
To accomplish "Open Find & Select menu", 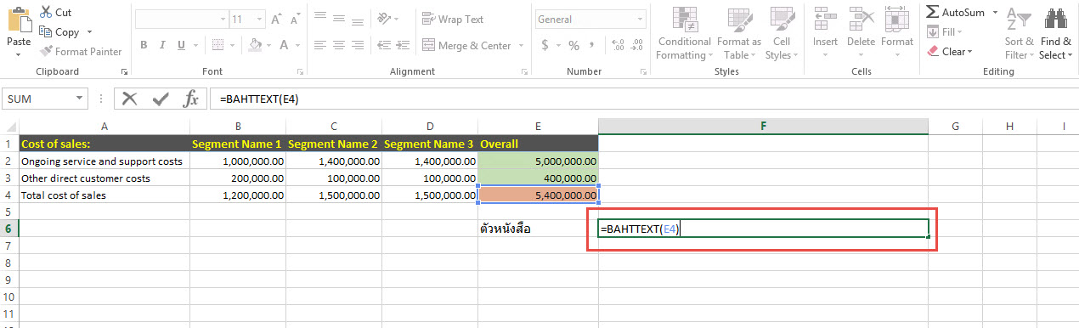I will click(x=1055, y=33).
